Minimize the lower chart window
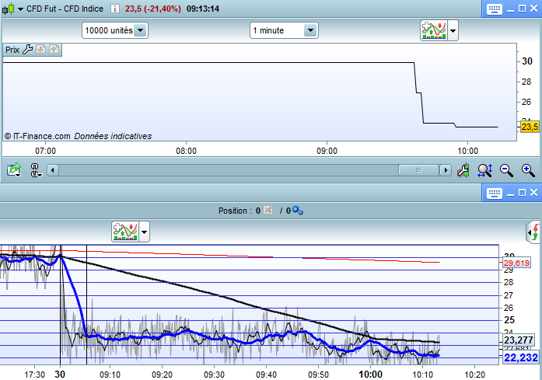The image size is (542, 380). pyautogui.click(x=511, y=193)
